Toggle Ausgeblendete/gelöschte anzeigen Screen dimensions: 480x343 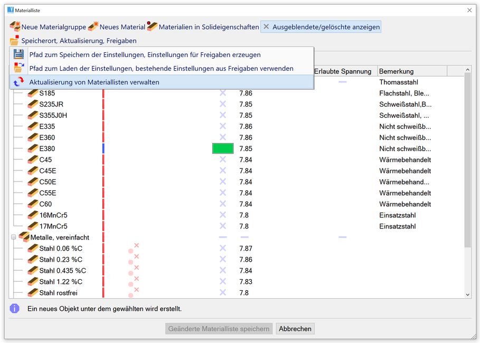pyautogui.click(x=321, y=27)
